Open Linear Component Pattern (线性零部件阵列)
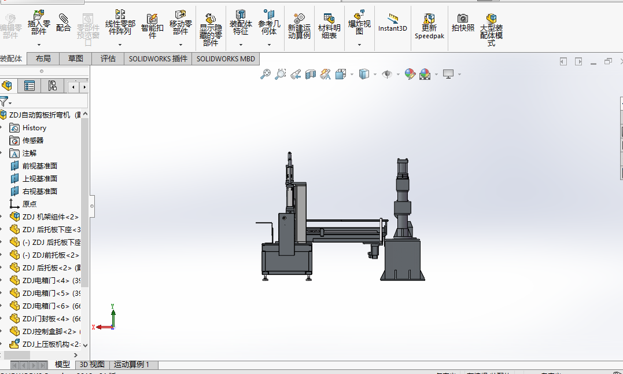Screen dimensions: 623x374 120,23
